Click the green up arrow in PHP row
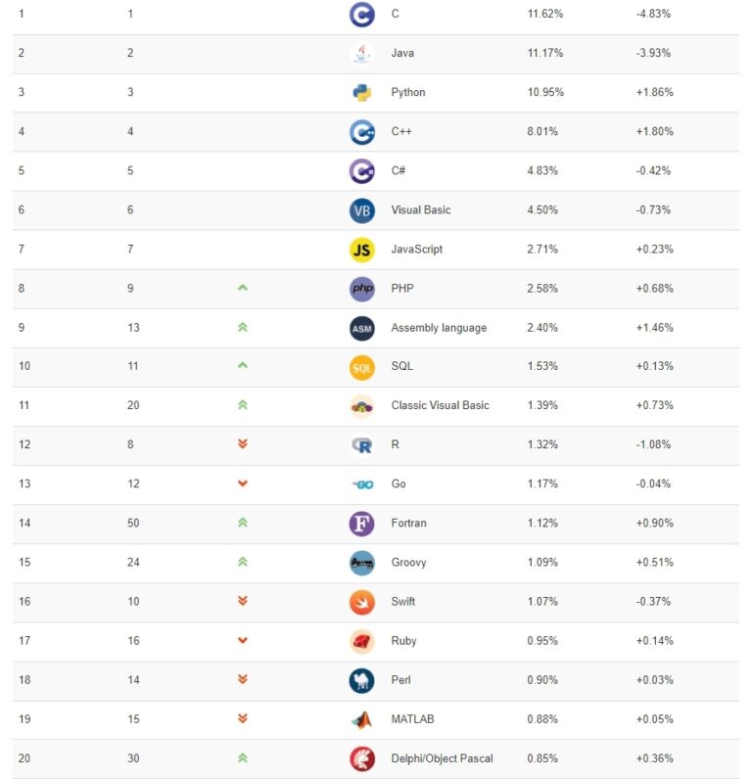The height and width of the screenshot is (779, 752). click(243, 288)
